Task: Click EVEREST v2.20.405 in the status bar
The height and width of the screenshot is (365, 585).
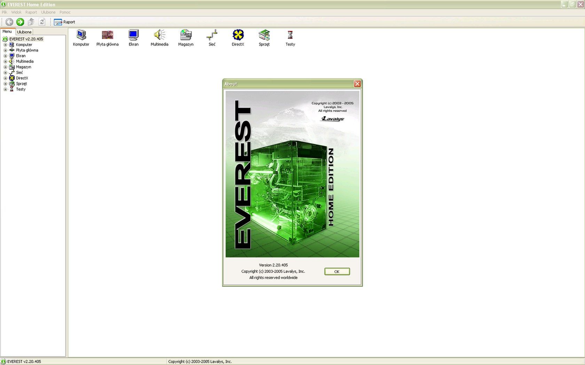Action: pos(24,362)
